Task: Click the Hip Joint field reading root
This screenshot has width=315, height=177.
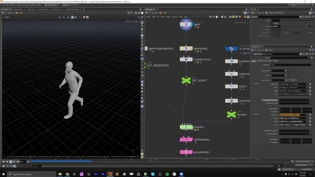Action: tap(290, 65)
